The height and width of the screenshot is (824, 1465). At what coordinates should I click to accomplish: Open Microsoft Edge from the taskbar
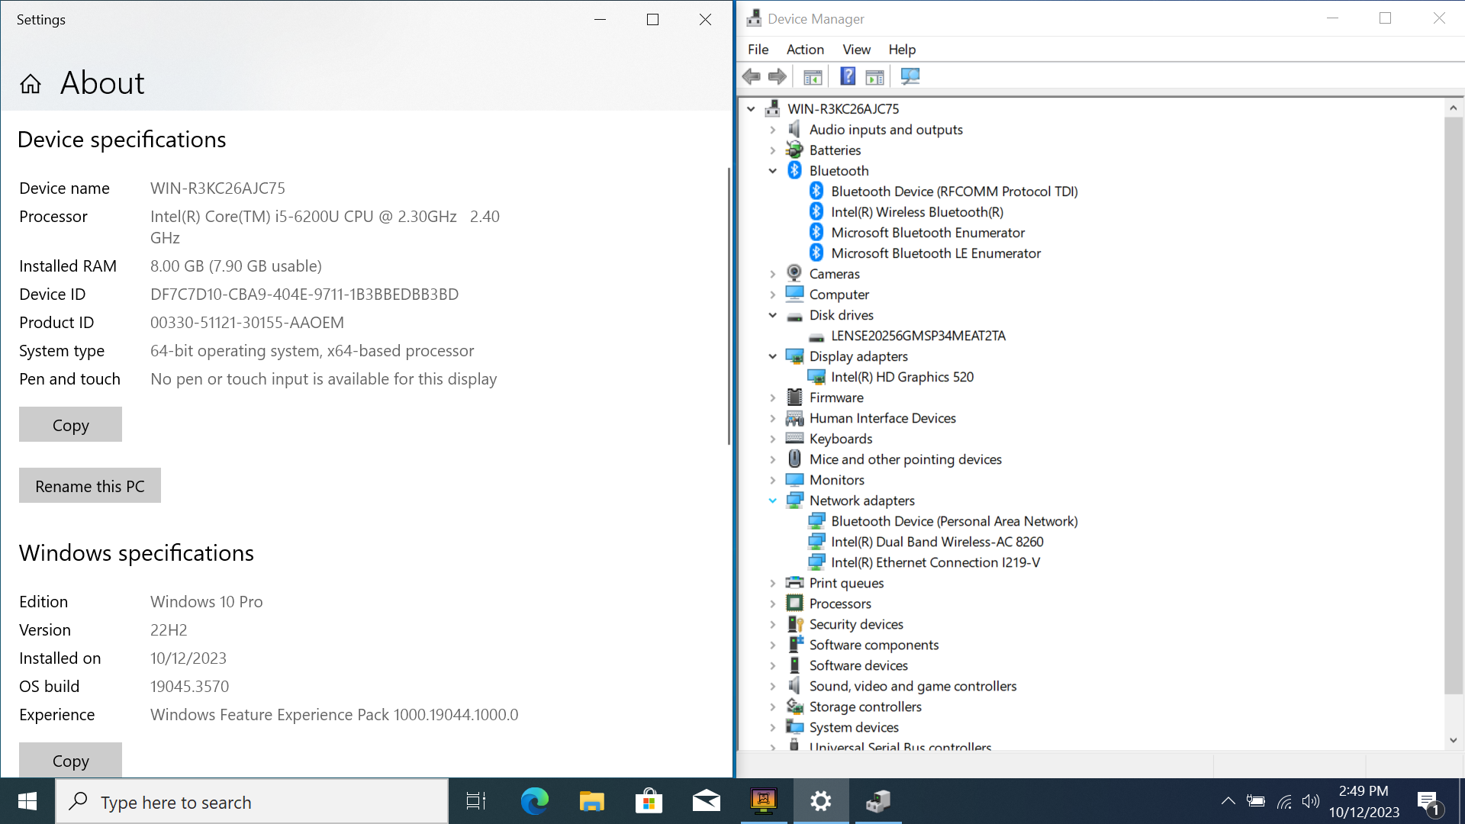pyautogui.click(x=534, y=801)
